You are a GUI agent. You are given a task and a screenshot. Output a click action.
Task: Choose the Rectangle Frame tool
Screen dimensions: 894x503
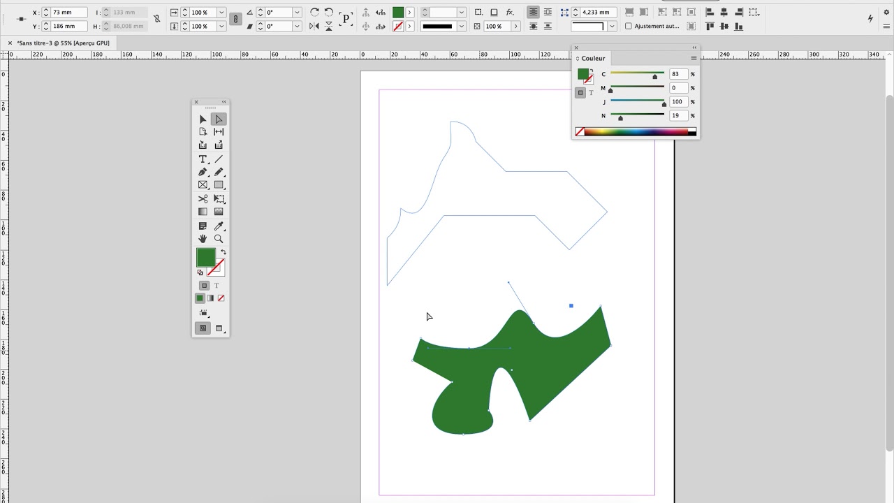click(x=203, y=185)
